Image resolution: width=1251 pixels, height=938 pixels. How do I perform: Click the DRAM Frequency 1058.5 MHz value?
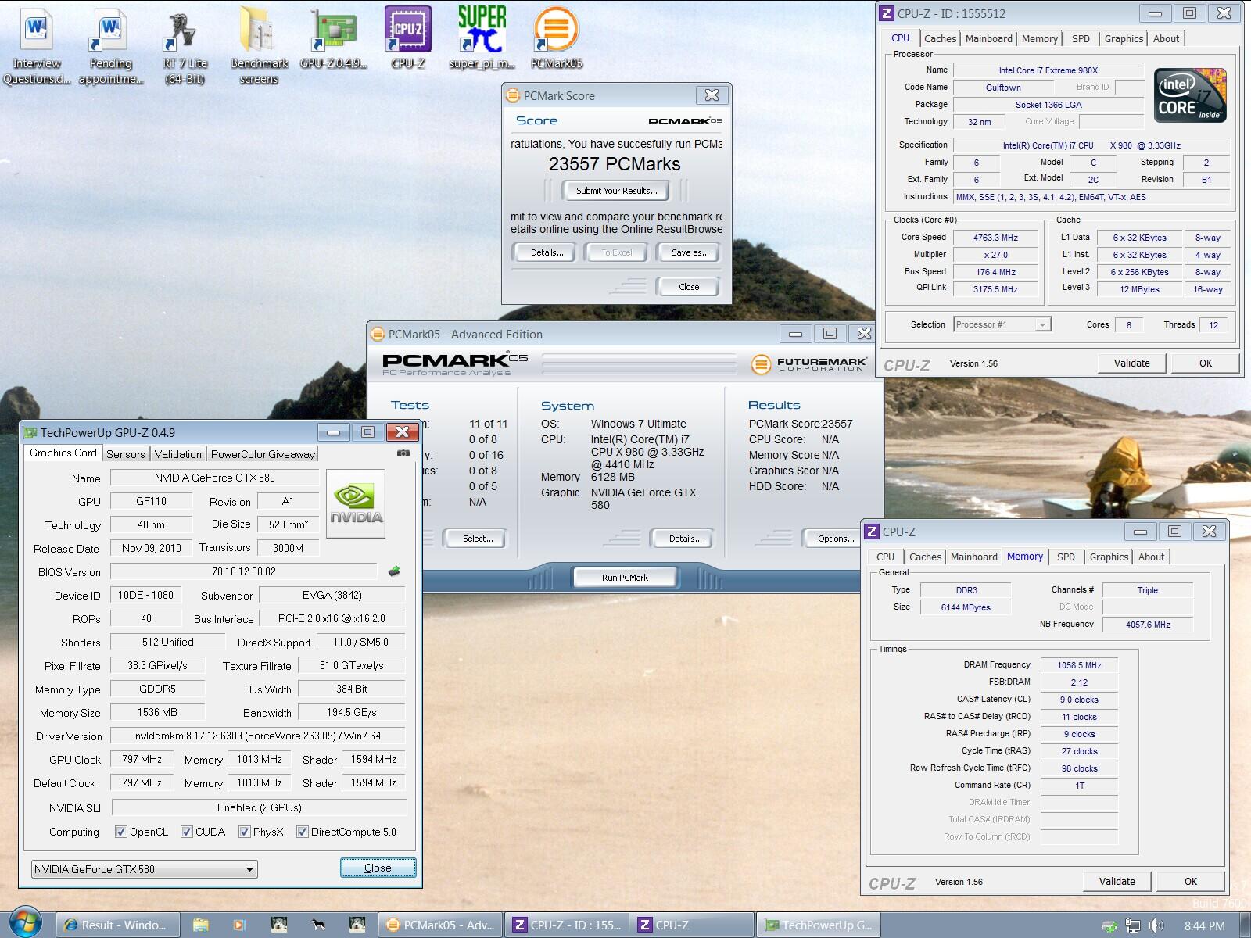click(x=1079, y=665)
